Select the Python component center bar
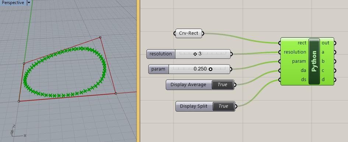Screen dimensions: 348x142 (314, 61)
